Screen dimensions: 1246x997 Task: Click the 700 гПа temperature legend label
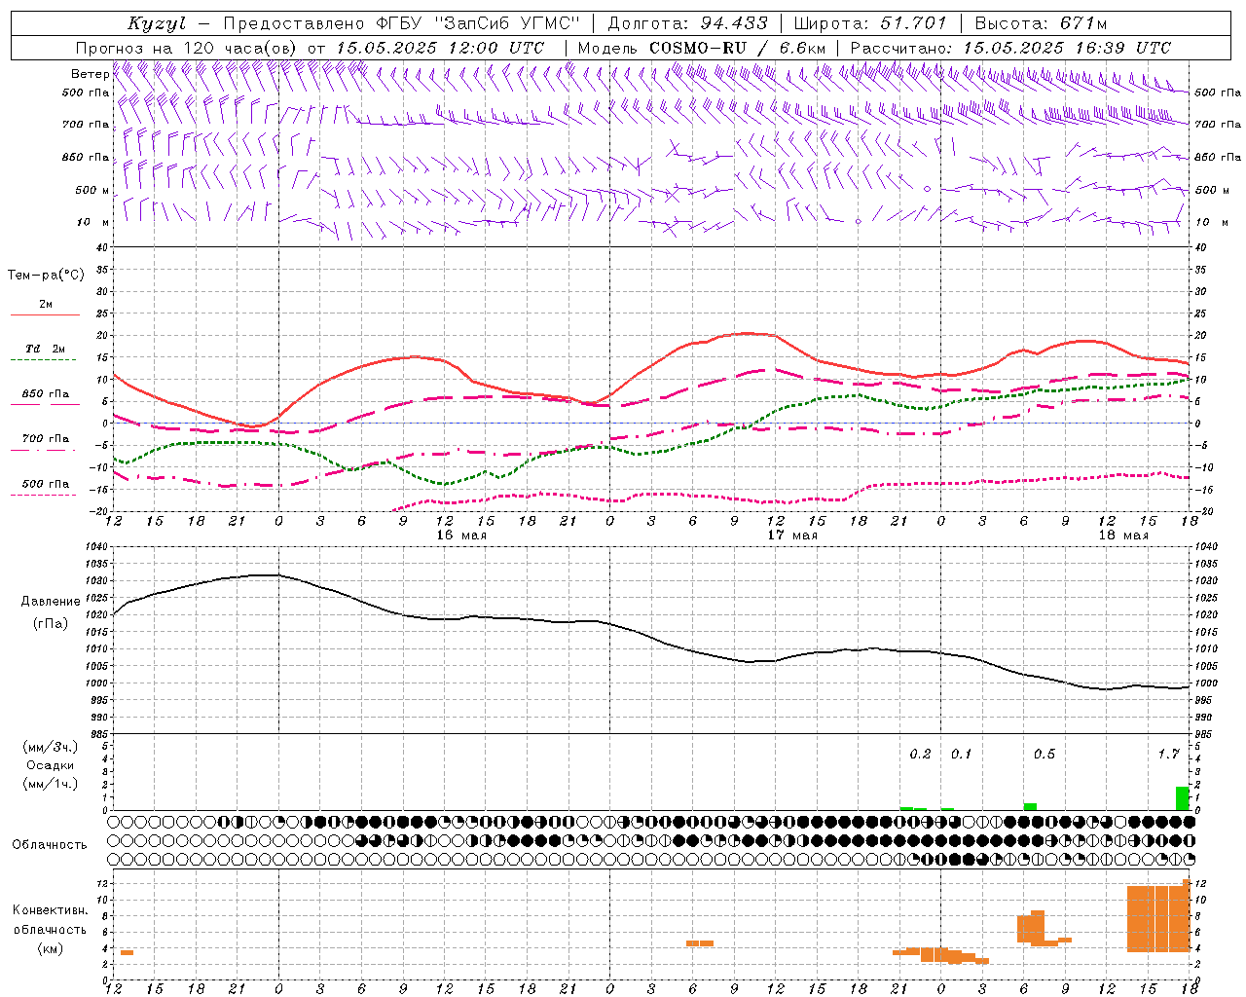coord(45,439)
